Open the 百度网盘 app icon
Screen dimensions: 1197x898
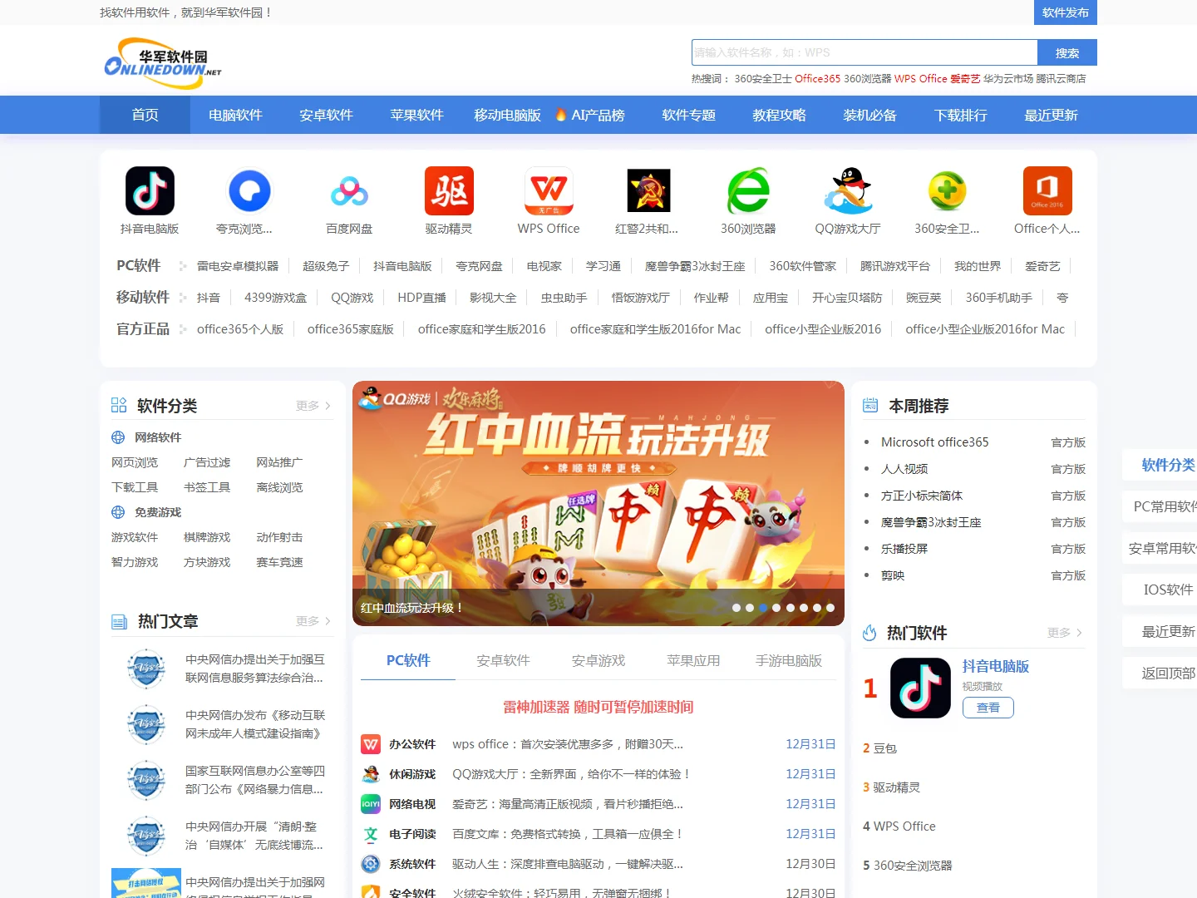click(x=349, y=190)
